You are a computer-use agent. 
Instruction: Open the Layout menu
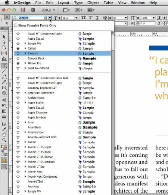click(63, 3)
